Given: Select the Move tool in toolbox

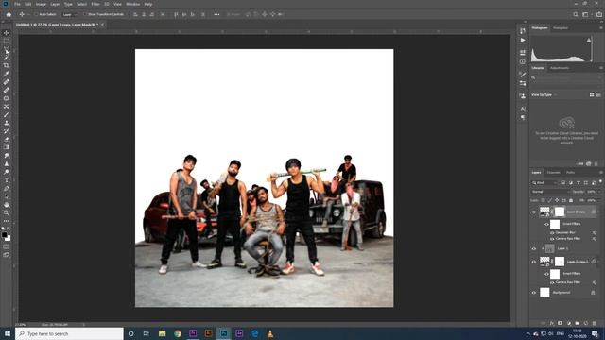Looking at the screenshot, I should 7,33.
